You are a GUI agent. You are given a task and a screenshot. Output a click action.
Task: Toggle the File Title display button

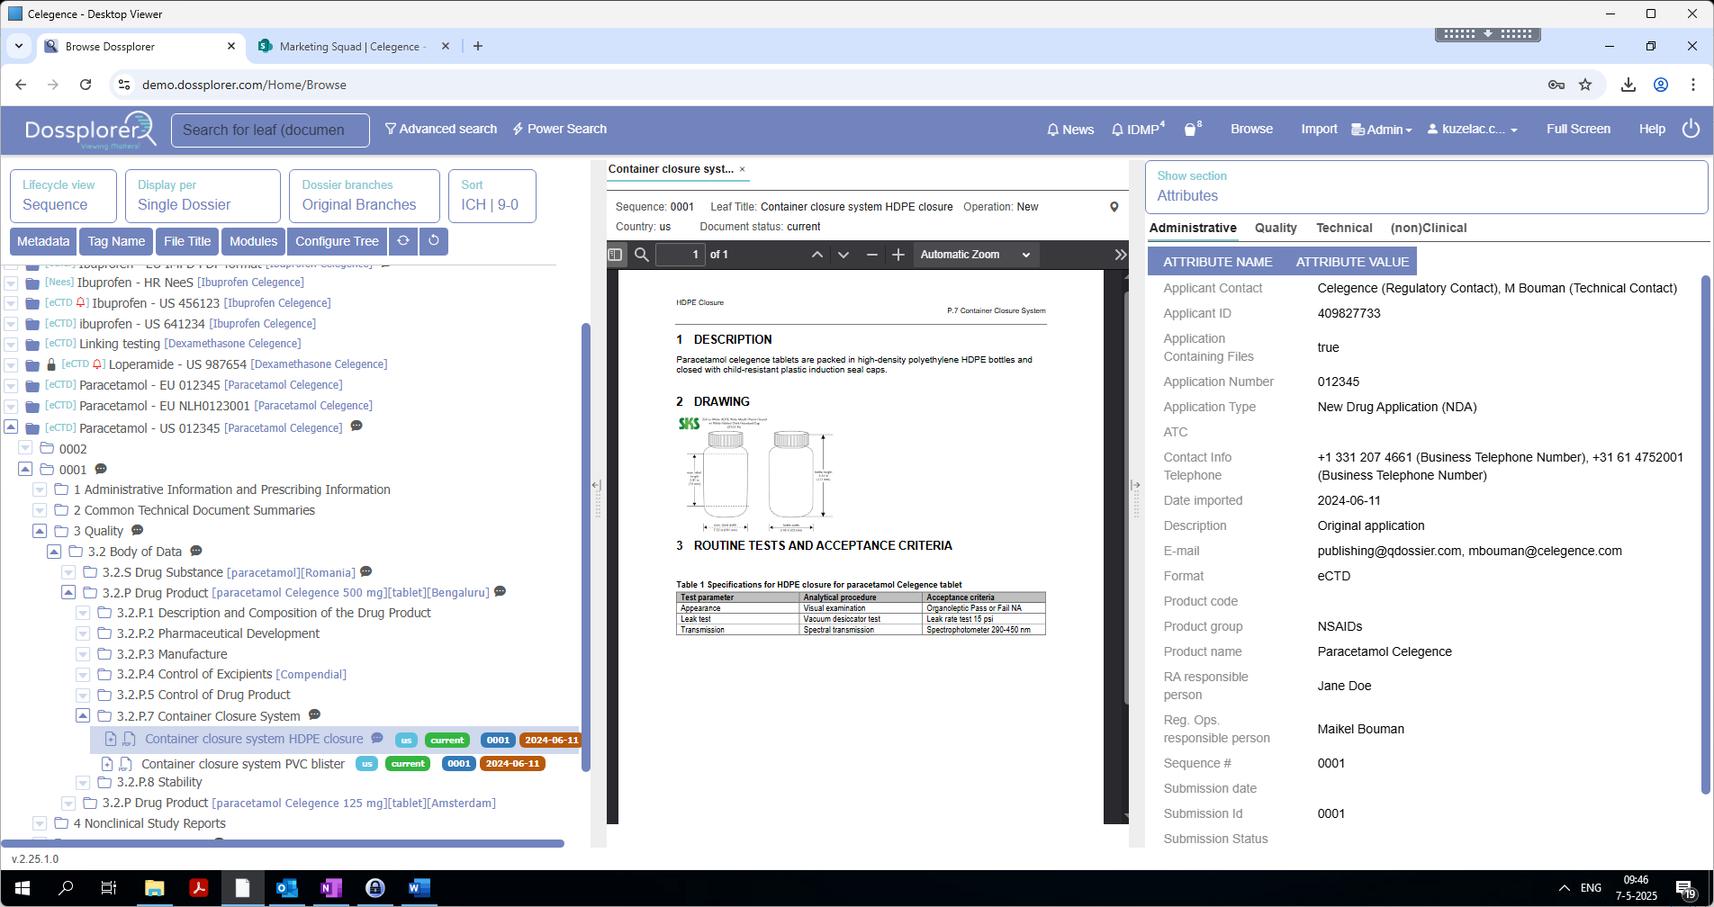tap(187, 241)
